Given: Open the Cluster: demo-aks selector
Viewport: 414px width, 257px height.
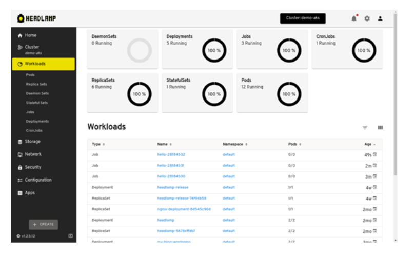Looking at the screenshot, I should [x=303, y=18].
